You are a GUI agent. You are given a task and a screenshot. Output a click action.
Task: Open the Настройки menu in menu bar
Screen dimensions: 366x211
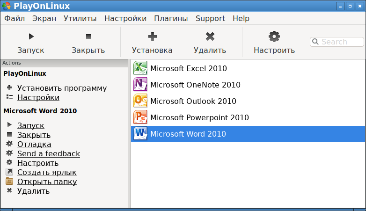point(125,18)
